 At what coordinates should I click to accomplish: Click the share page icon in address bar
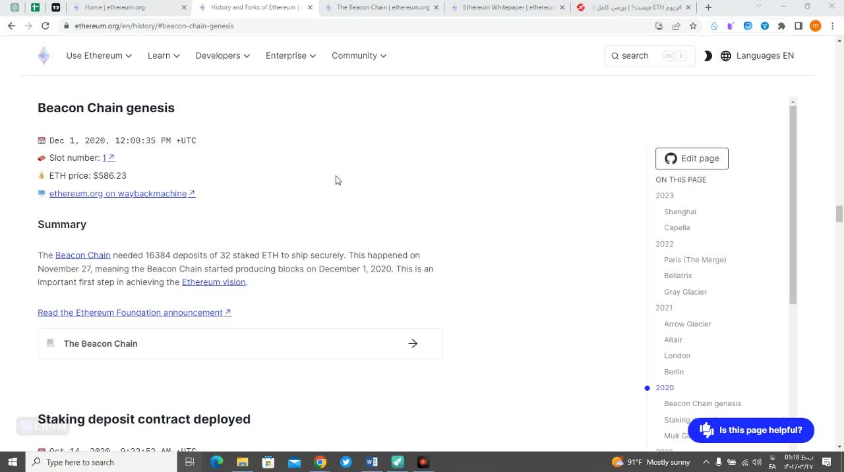pos(676,26)
